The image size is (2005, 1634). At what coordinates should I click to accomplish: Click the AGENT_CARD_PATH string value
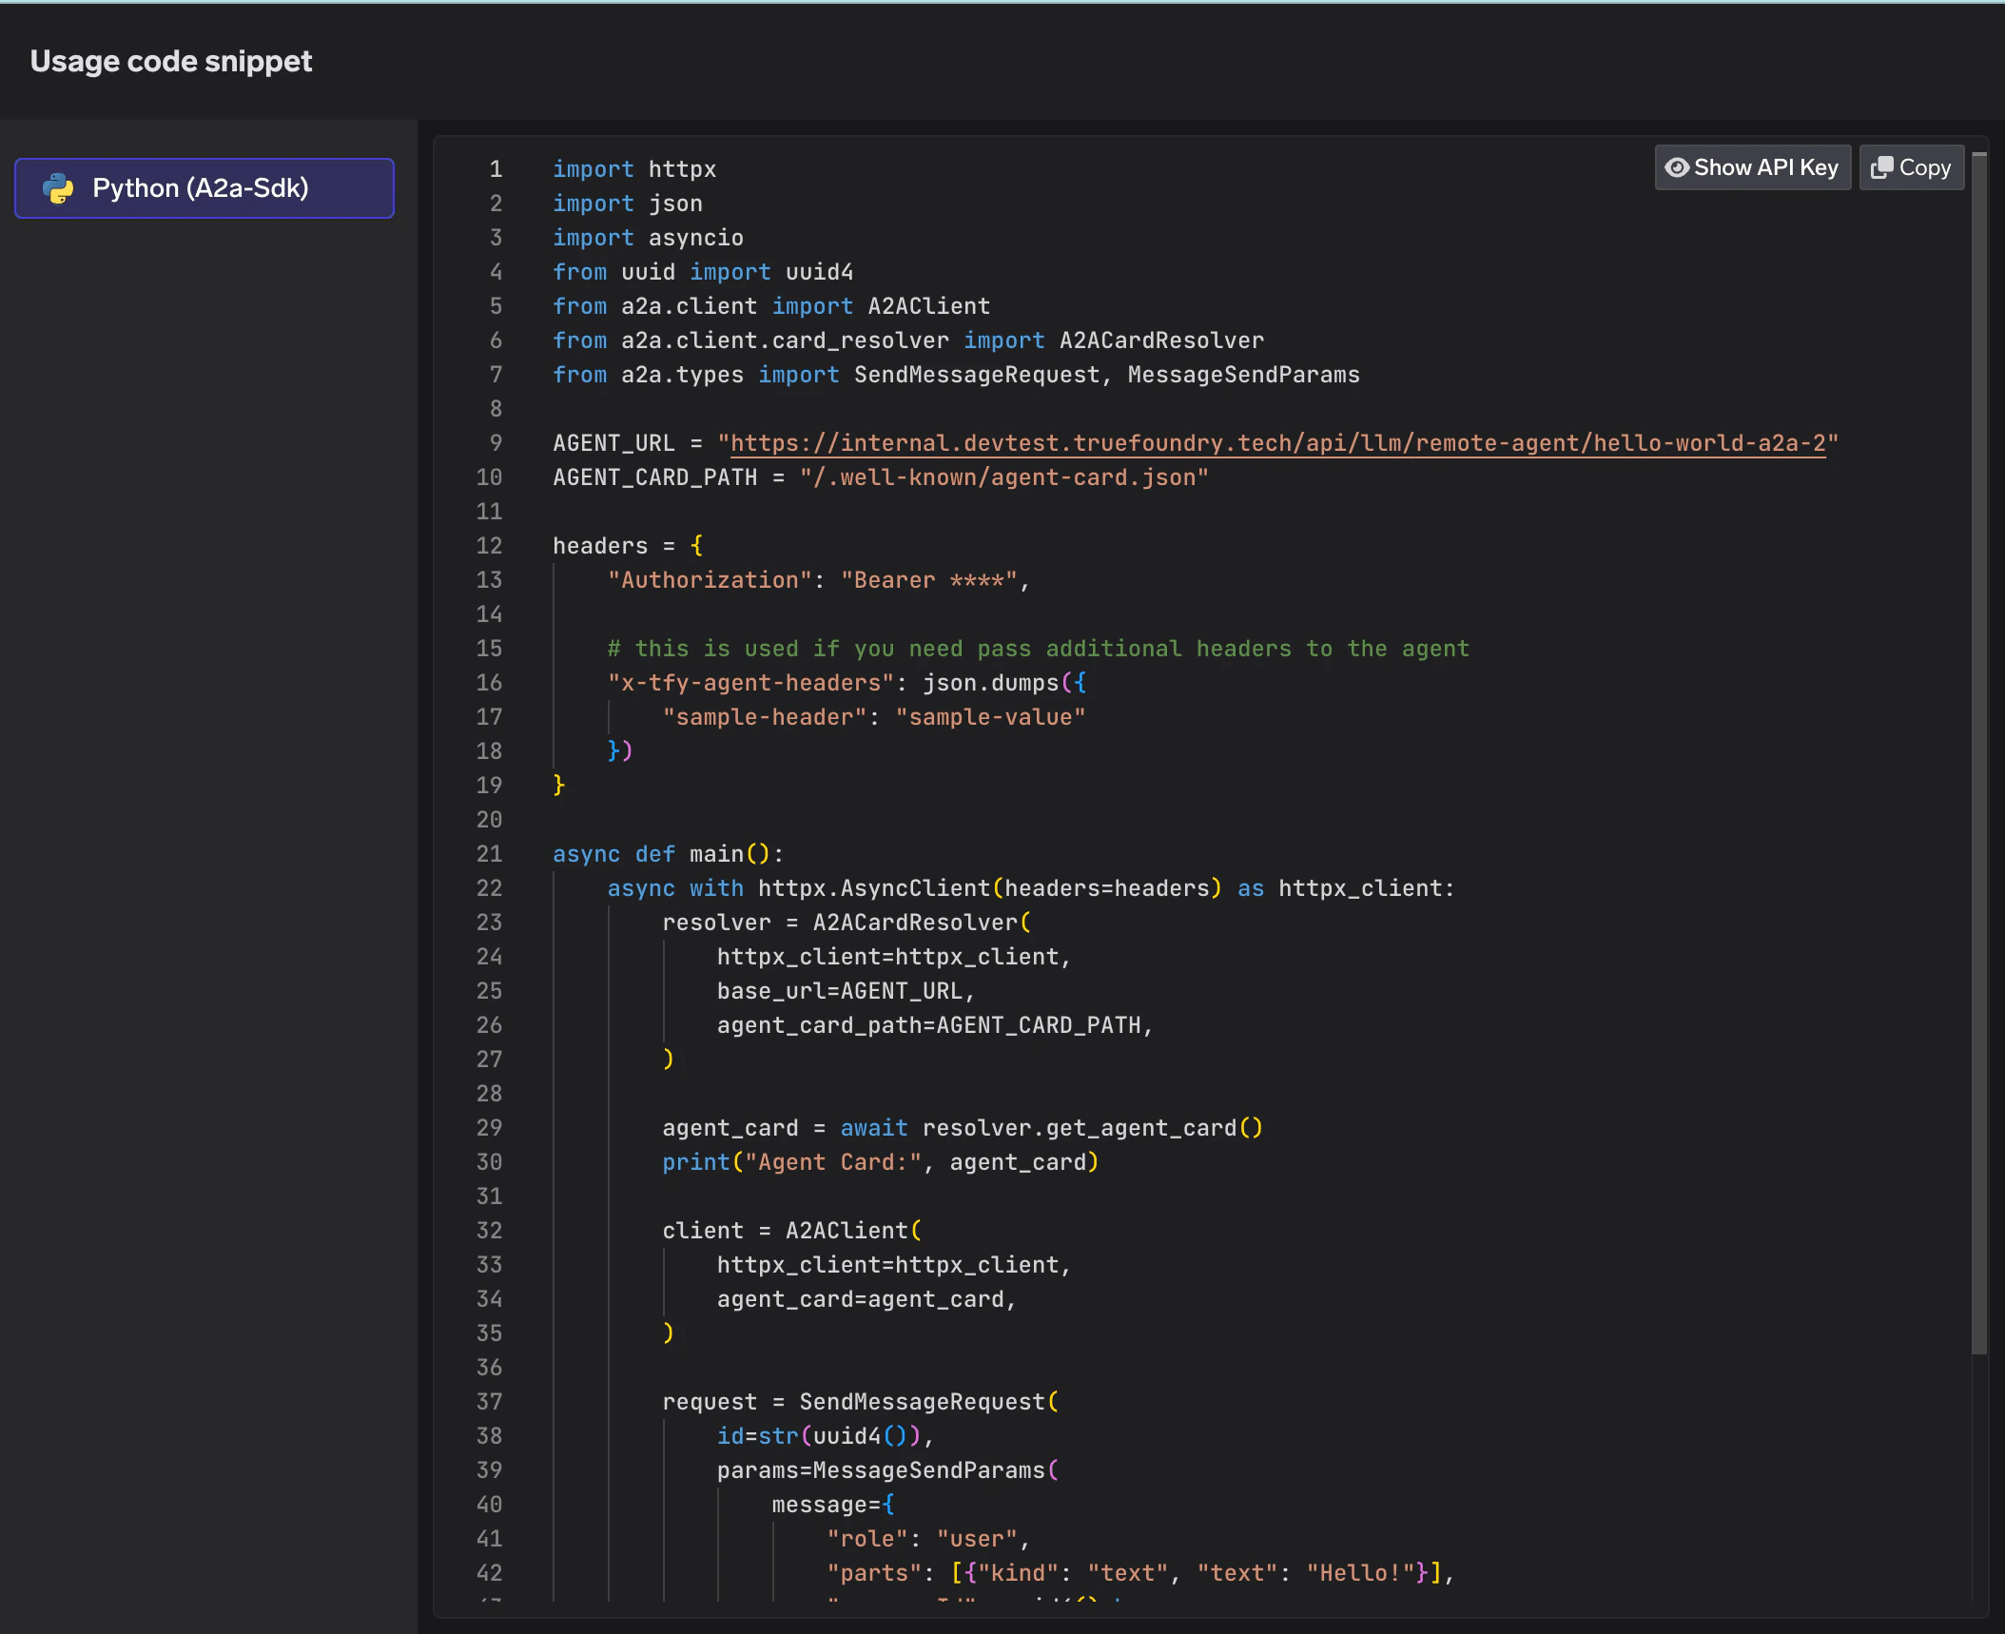(1005, 477)
